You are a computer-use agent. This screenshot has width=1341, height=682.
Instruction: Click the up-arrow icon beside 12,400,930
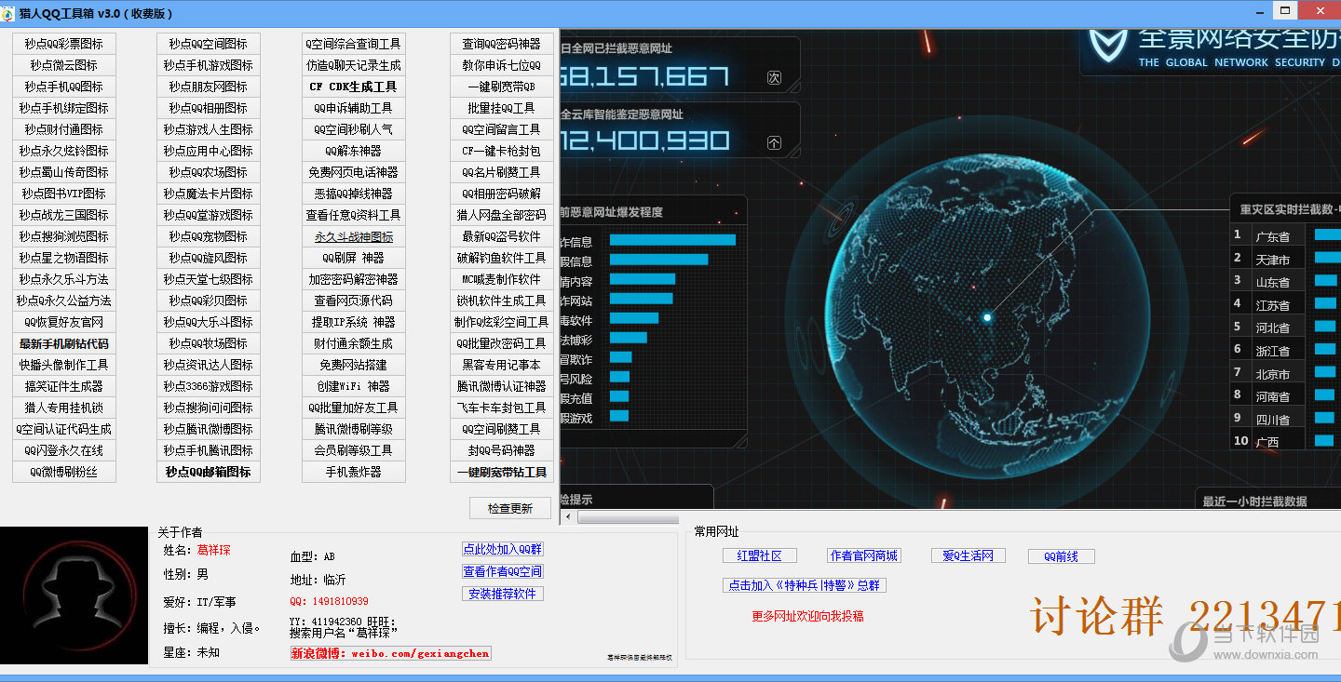click(x=774, y=142)
